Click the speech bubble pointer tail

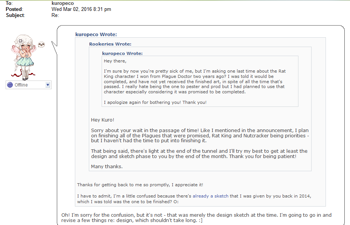point(54,47)
